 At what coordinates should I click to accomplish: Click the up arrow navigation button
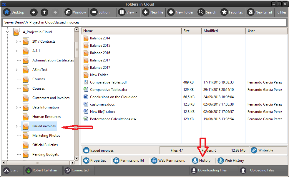point(44,12)
